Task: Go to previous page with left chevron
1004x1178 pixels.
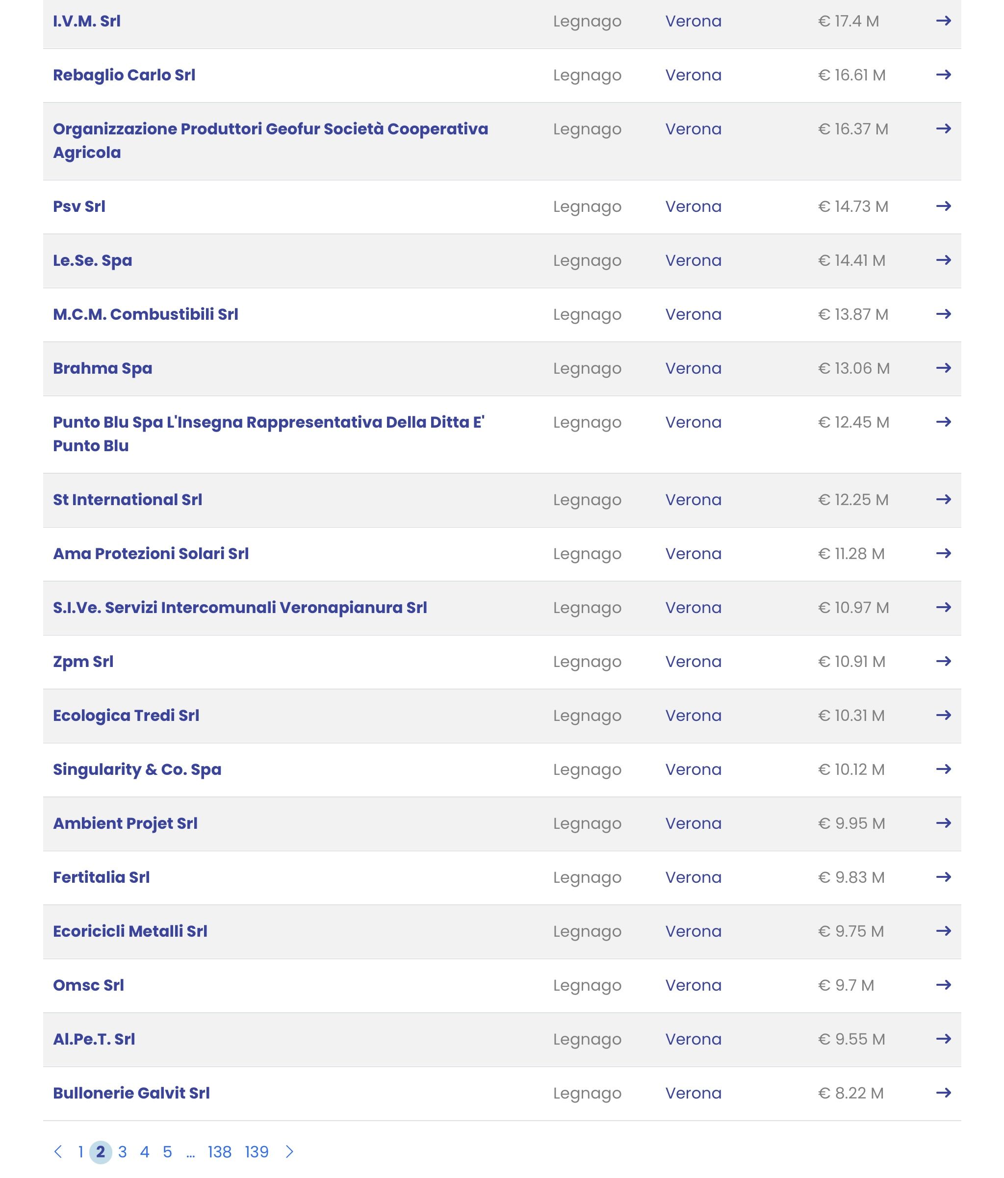Action: (58, 1152)
